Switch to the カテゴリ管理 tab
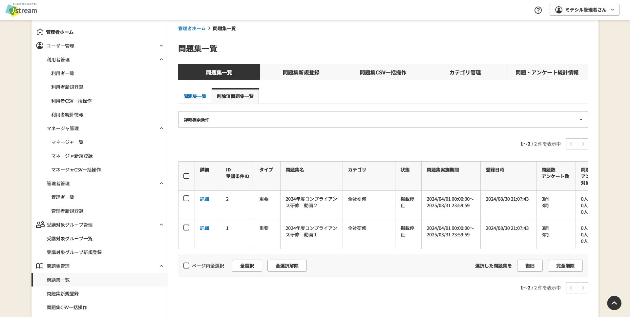Viewport: 630px width, 317px height. (465, 72)
